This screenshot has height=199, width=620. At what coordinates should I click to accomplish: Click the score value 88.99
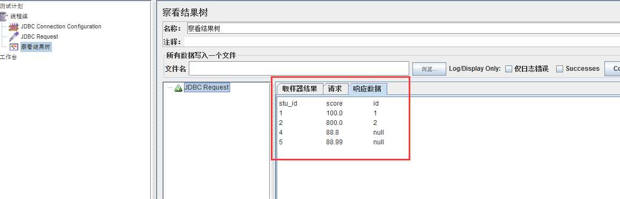(334, 142)
